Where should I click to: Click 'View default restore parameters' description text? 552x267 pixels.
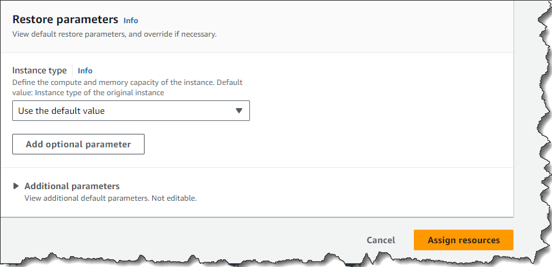coord(114,35)
